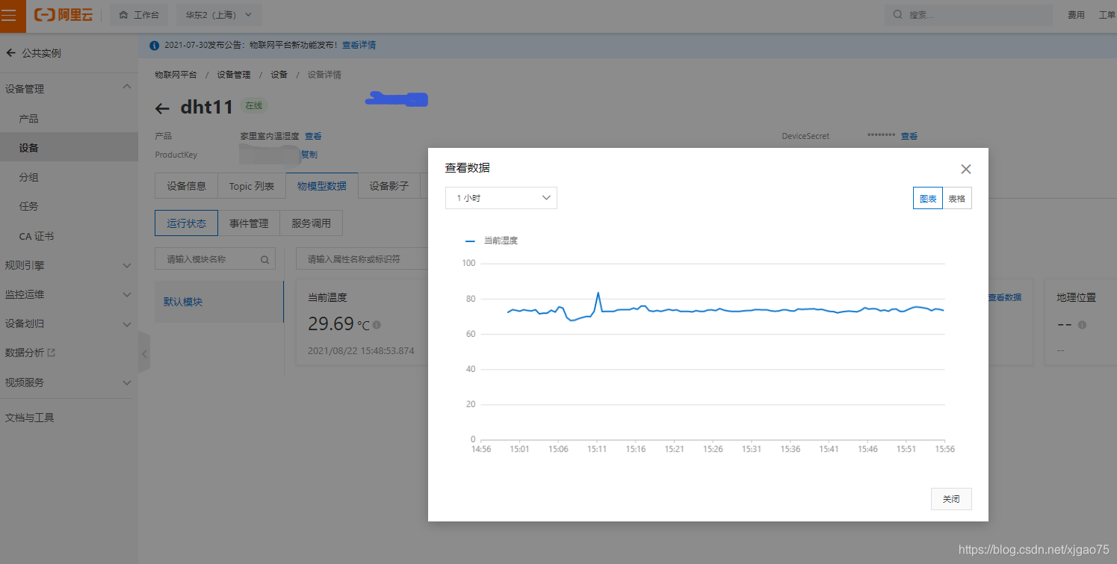The width and height of the screenshot is (1117, 564).
Task: Click the Alibaba Cloud logo
Action: tap(64, 15)
